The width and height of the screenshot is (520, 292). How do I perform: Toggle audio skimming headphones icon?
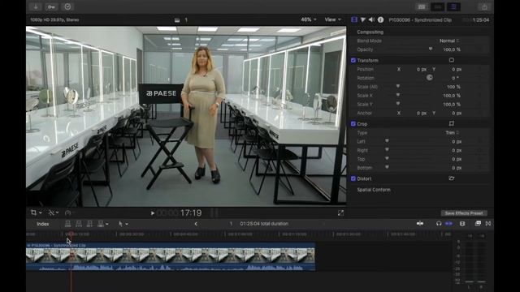[x=439, y=224]
